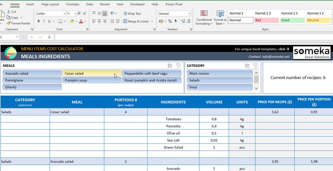The image size is (333, 171).
Task: Select the Bottom Align icon
Action: 104,13
